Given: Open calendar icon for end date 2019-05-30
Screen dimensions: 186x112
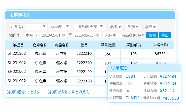Looking at the screenshot, I should [x=97, y=35].
